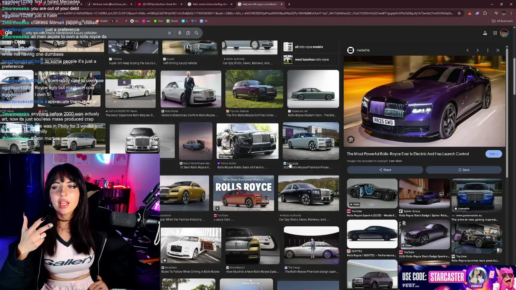Click the large purple Rolls-Royce preview image

tap(424, 101)
